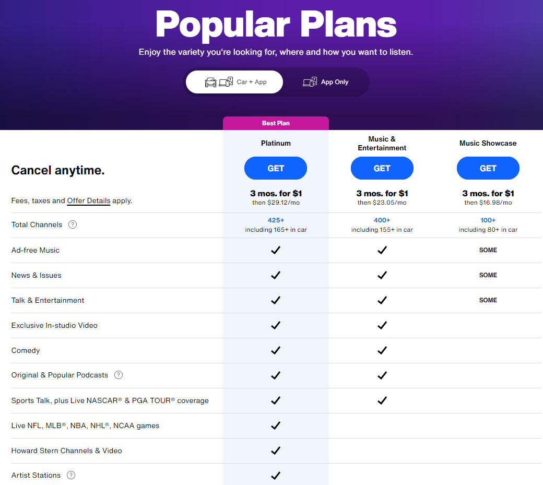Image resolution: width=543 pixels, height=485 pixels.
Task: Click the Music Showcase plan heading
Action: (x=488, y=143)
